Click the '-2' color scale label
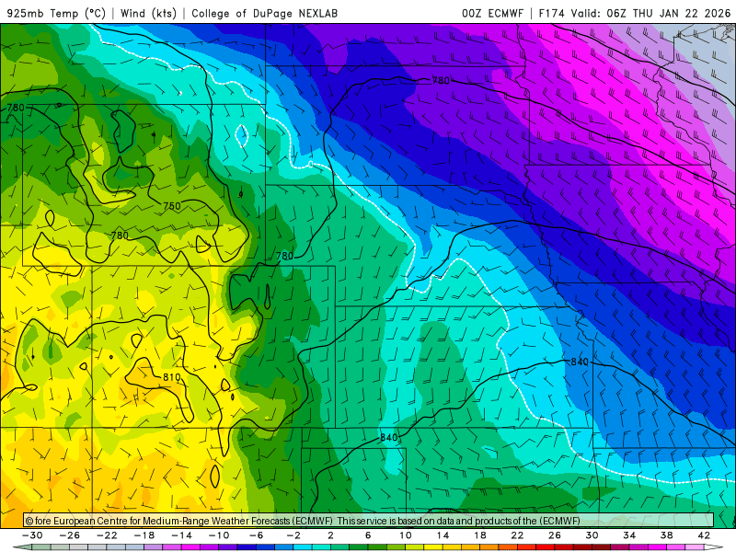The width and height of the screenshot is (736, 552). [x=293, y=535]
